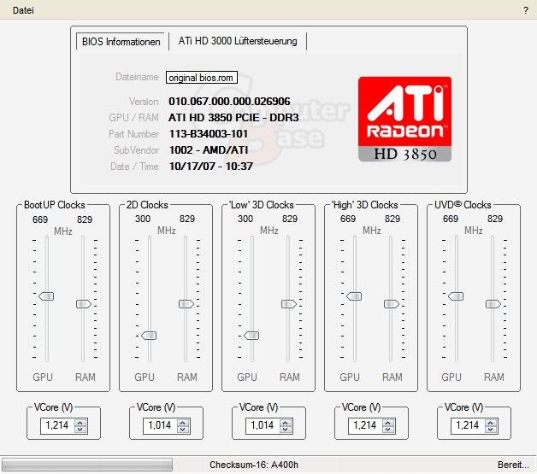
Task: Click 'Low' 3D Clocks RAM value 829
Action: click(290, 219)
